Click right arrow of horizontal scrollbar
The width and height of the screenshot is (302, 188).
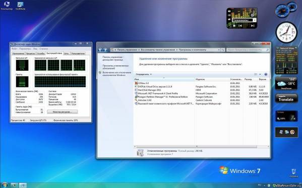pyautogui.click(x=268, y=147)
